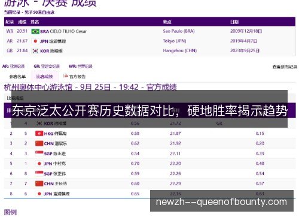Click the time gap 0.57
Screen dimensions: 299x217
click(260, 183)
